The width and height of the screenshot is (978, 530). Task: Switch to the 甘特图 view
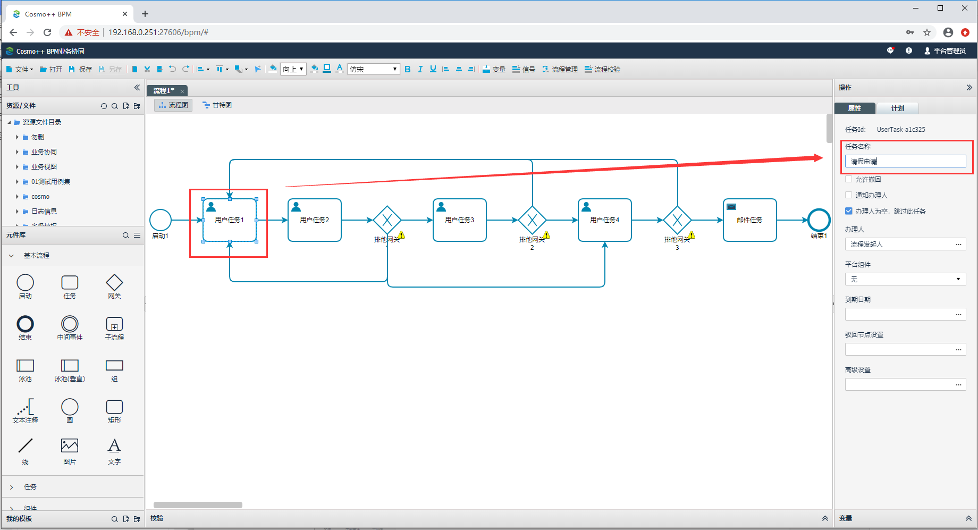tap(217, 105)
